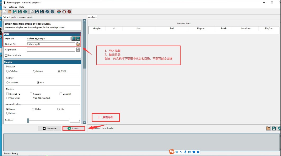Enable Batch Mode checkbox
This screenshot has width=281, height=156.
point(6,56)
